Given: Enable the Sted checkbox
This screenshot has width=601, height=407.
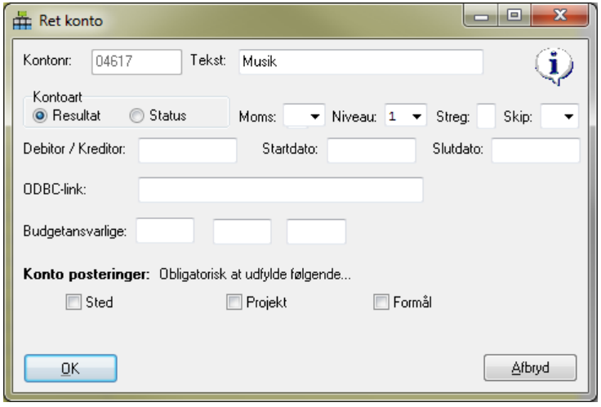Looking at the screenshot, I should pos(73,302).
